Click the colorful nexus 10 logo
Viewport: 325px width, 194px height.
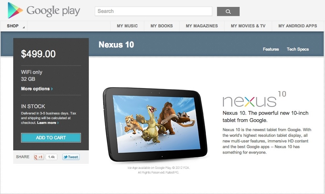pos(254,99)
